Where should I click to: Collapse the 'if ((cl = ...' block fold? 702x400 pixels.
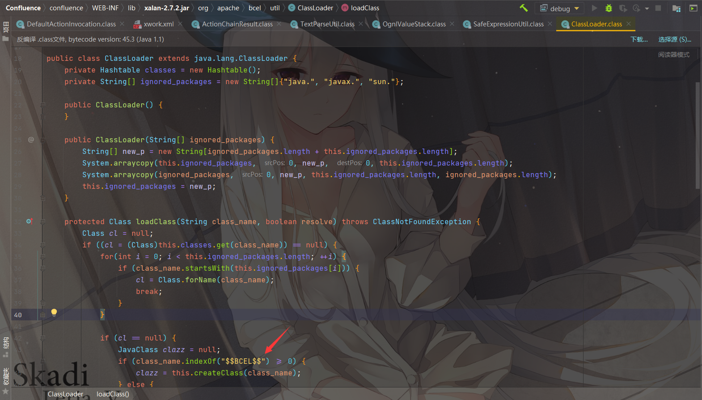tap(43, 245)
